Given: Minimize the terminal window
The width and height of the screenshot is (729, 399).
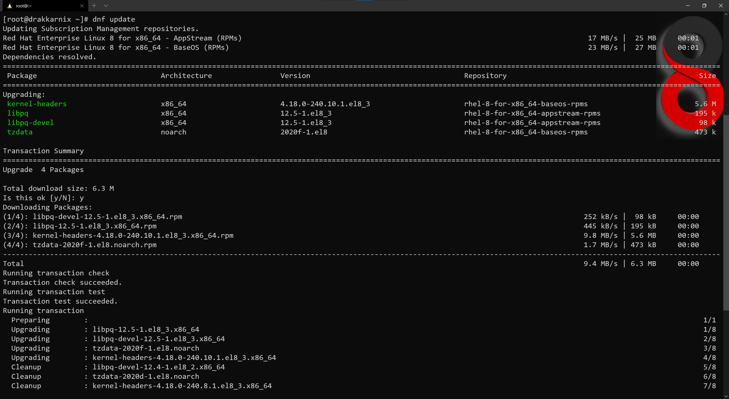Looking at the screenshot, I should [688, 6].
